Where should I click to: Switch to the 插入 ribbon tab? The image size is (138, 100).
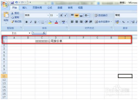click(x=25, y=8)
